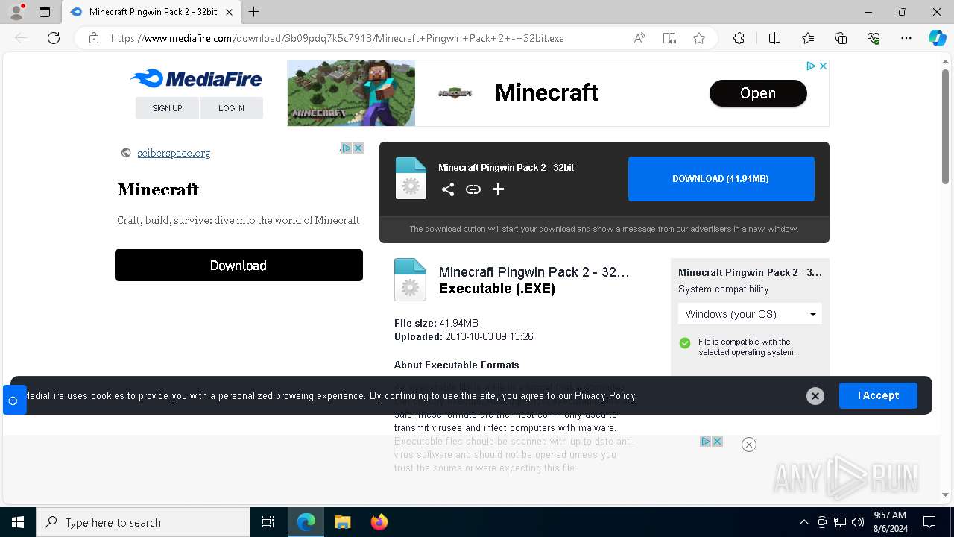
Task: Click the taskbar search box
Action: pos(143,522)
